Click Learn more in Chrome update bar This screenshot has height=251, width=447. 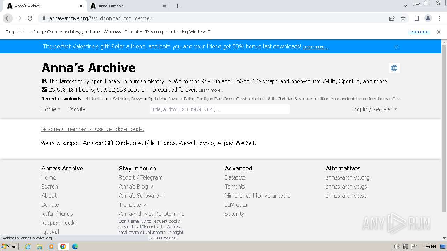pos(419,32)
